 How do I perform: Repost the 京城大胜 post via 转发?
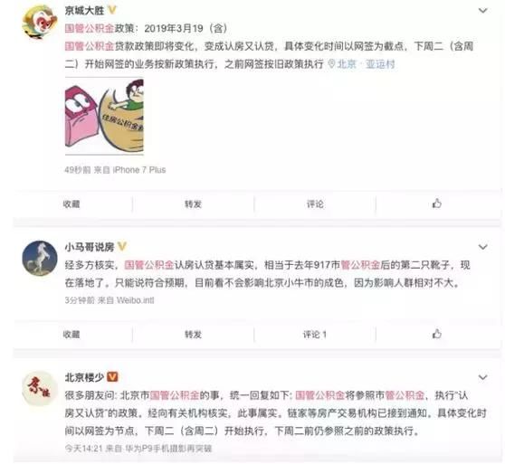coord(193,204)
